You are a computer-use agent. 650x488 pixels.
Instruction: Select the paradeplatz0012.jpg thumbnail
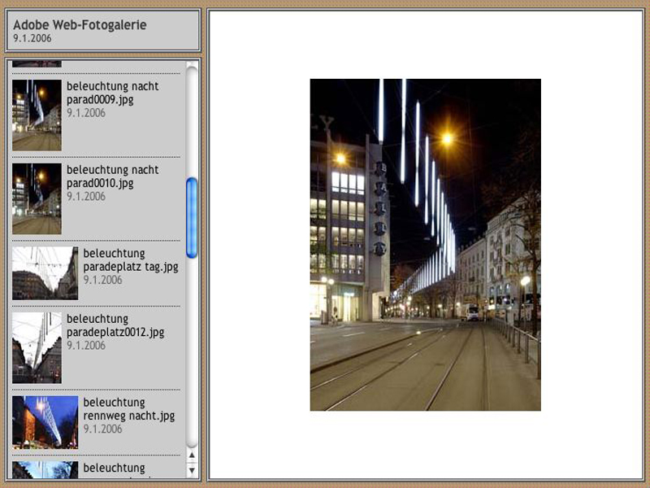pos(37,348)
